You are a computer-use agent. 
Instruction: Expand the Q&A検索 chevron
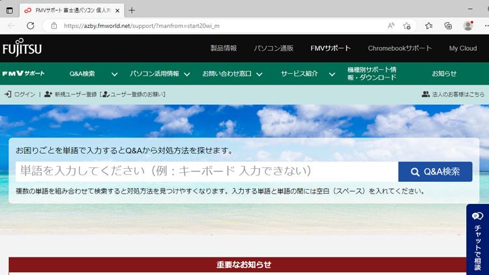[x=115, y=74]
